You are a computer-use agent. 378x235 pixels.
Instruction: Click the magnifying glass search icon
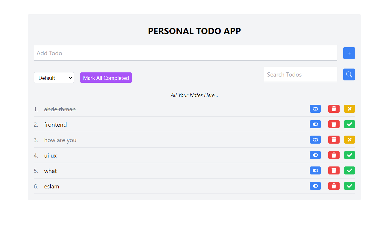click(x=349, y=74)
